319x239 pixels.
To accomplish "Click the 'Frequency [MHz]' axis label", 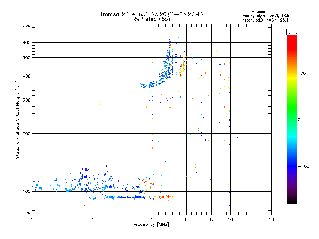I will [151, 225].
